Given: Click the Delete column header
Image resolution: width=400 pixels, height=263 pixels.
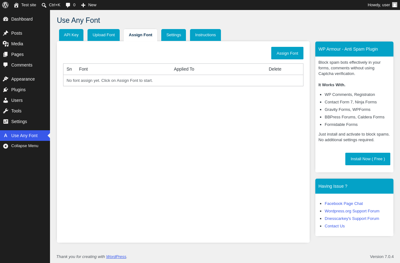Looking at the screenshot, I should coord(275,69).
